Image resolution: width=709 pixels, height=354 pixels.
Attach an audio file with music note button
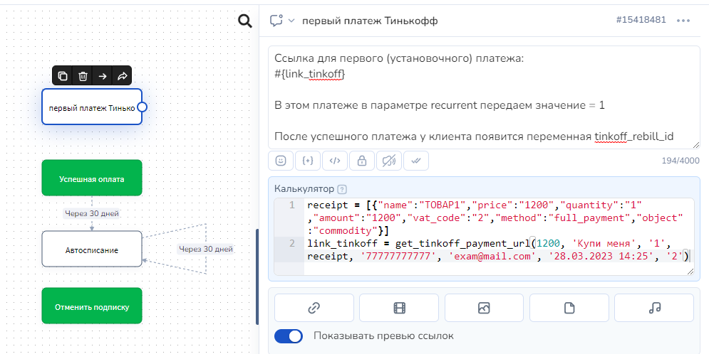[x=653, y=308]
